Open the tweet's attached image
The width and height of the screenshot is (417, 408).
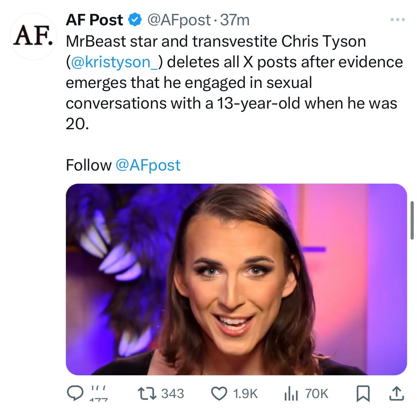[x=236, y=279]
